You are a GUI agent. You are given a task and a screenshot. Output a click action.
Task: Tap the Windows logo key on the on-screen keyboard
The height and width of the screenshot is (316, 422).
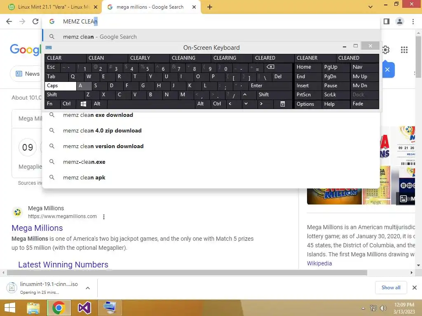pyautogui.click(x=83, y=104)
